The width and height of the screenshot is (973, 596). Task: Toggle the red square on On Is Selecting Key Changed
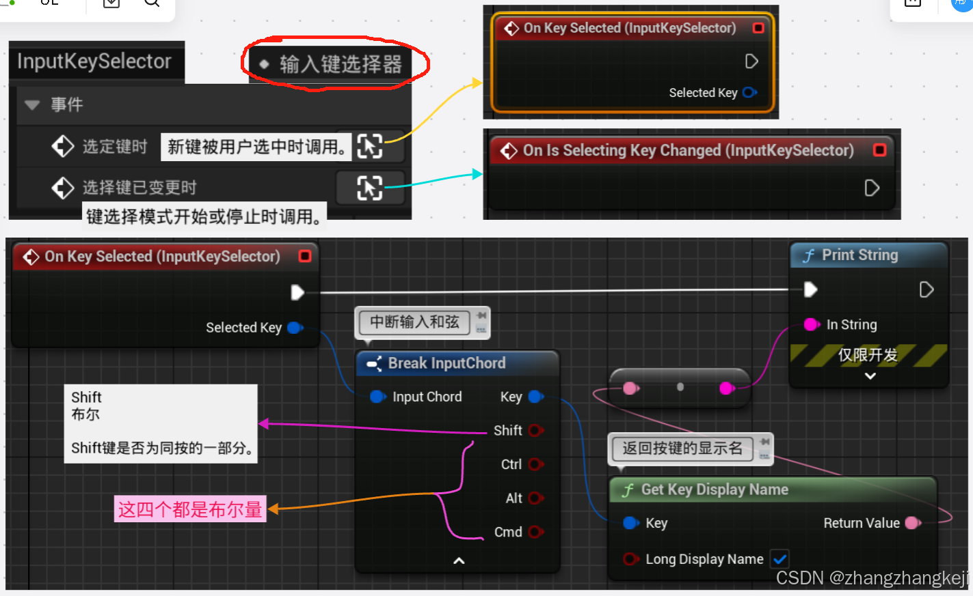pos(880,150)
